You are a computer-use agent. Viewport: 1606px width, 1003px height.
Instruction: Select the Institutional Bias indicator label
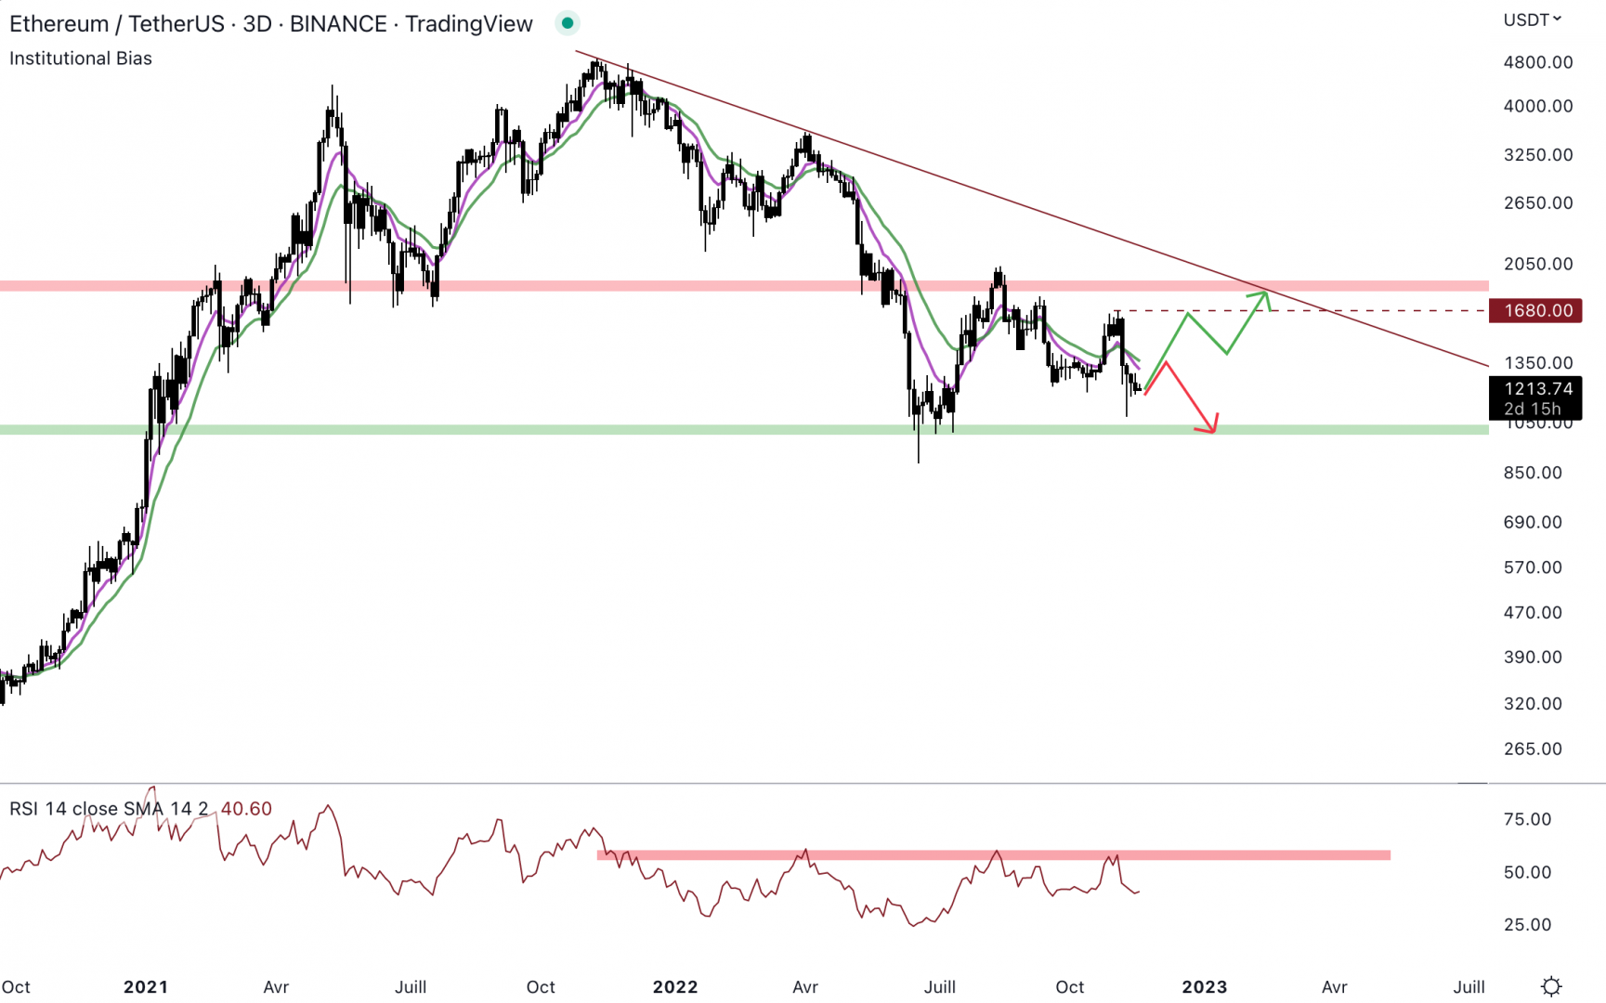(81, 59)
